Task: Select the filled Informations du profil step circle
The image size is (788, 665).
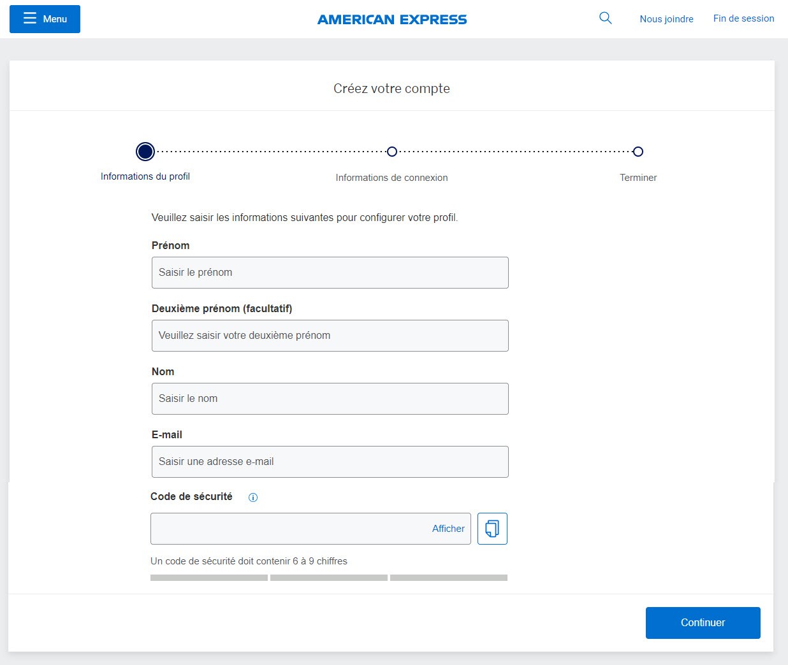Action: coord(145,152)
